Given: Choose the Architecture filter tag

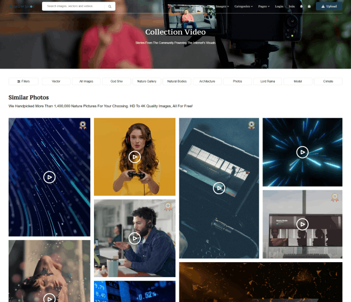Looking at the screenshot, I should click(x=207, y=81).
